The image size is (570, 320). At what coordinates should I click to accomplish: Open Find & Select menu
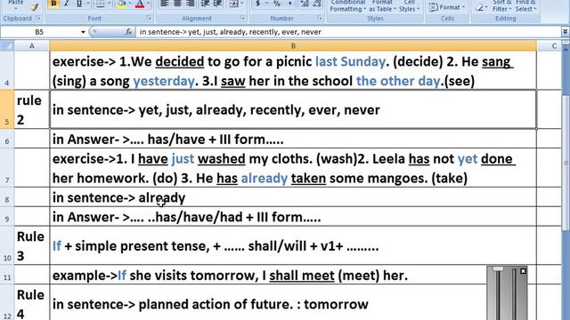coord(525,6)
